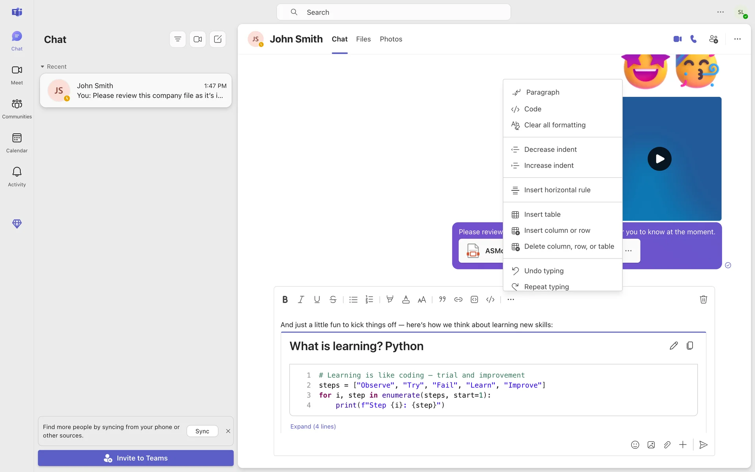Click the Invite to Teams button
755x472 pixels.
point(136,458)
